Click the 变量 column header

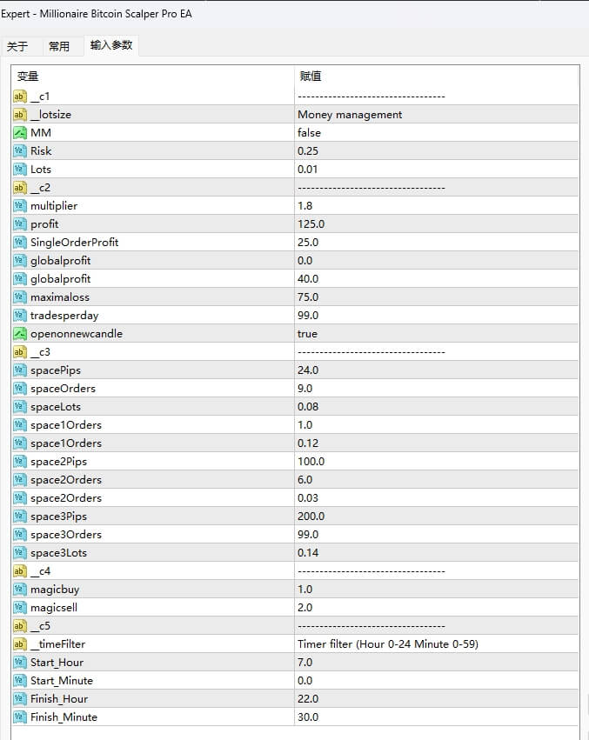tap(152, 76)
